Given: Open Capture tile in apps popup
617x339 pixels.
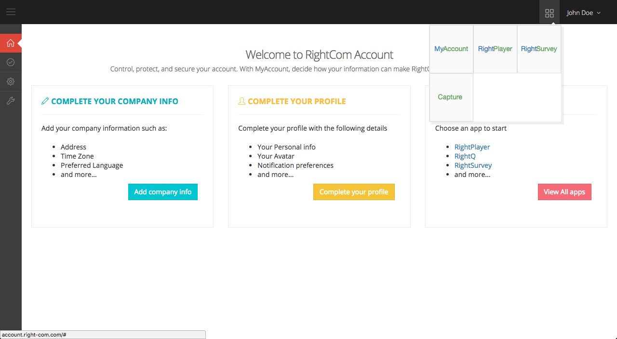Looking at the screenshot, I should pos(451,97).
